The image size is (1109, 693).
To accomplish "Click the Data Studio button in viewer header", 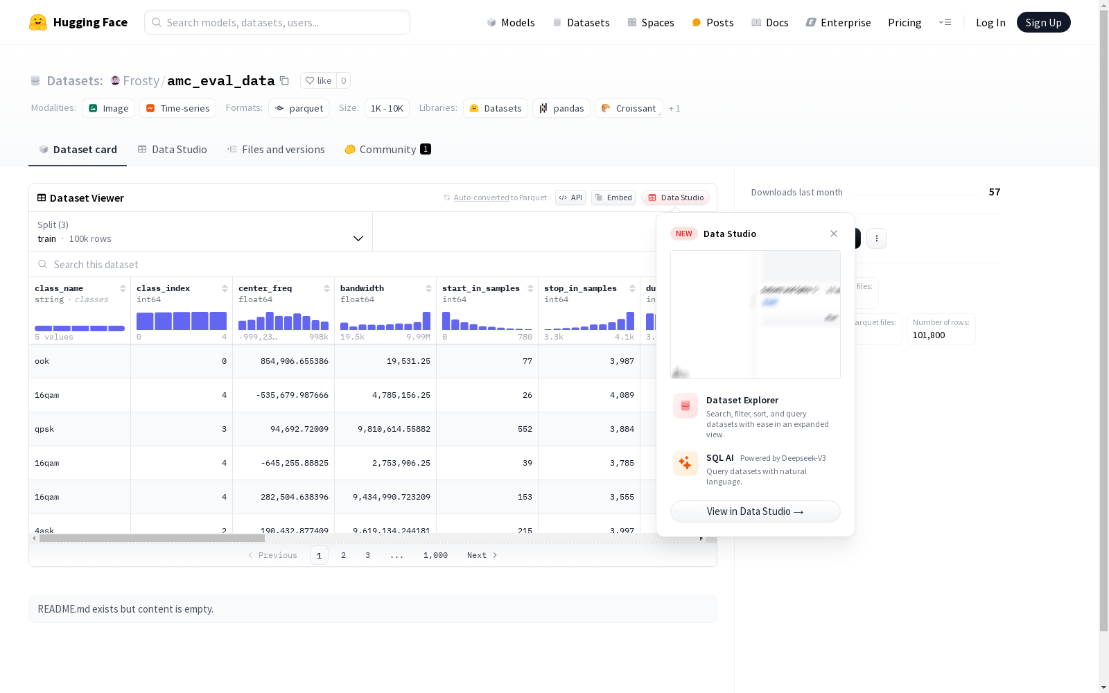I will 676,198.
